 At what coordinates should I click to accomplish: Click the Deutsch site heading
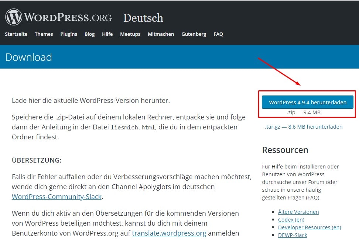[x=143, y=18]
